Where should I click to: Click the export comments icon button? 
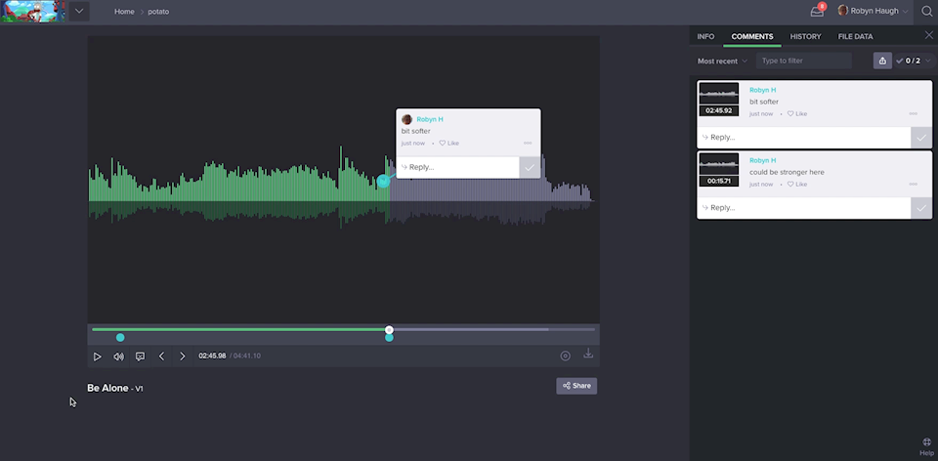(x=882, y=61)
